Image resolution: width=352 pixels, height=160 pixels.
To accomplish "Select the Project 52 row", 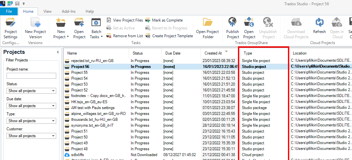I will coord(208,90).
